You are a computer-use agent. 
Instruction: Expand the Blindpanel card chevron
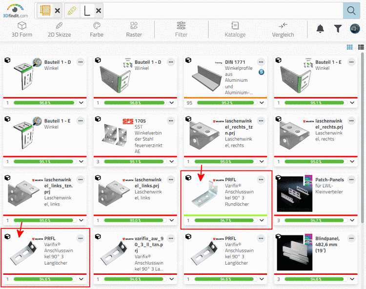click(x=352, y=279)
